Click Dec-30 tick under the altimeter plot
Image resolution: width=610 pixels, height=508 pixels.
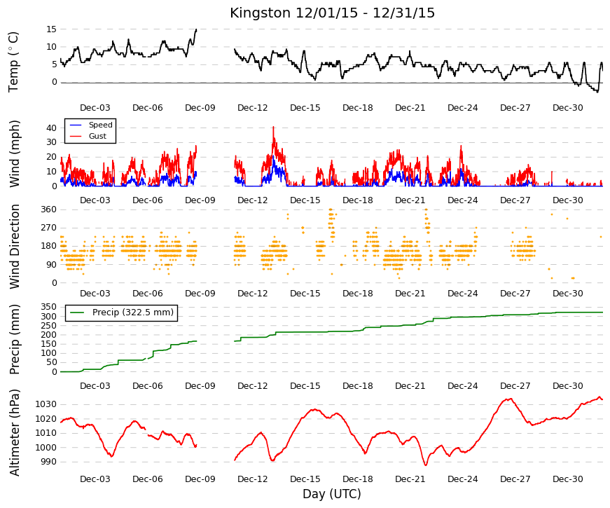click(567, 479)
